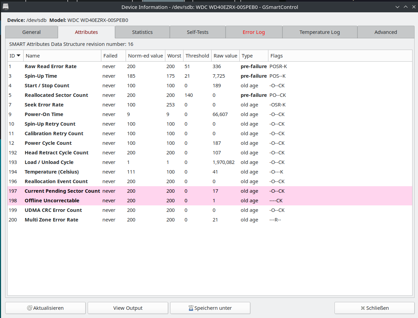The width and height of the screenshot is (418, 318).
Task: Sort by the Type column header
Action: click(x=254, y=56)
